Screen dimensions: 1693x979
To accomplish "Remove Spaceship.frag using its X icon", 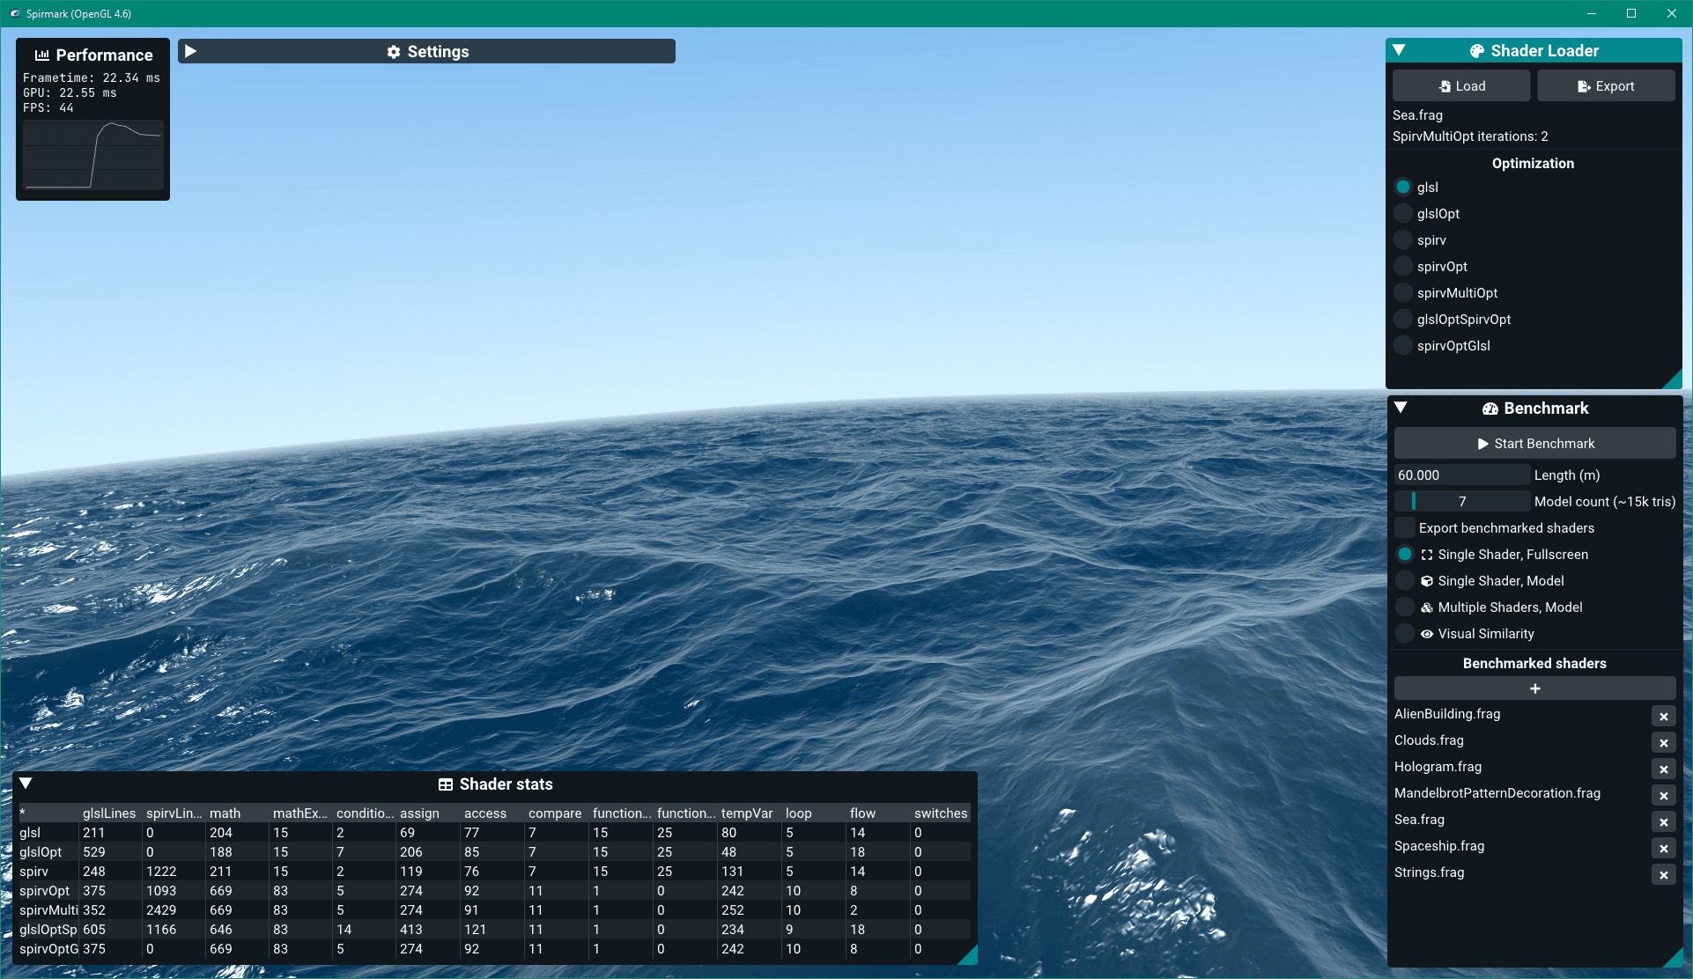I will point(1663,849).
